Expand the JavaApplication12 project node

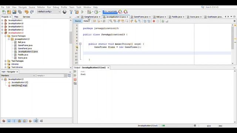coord(2,30)
